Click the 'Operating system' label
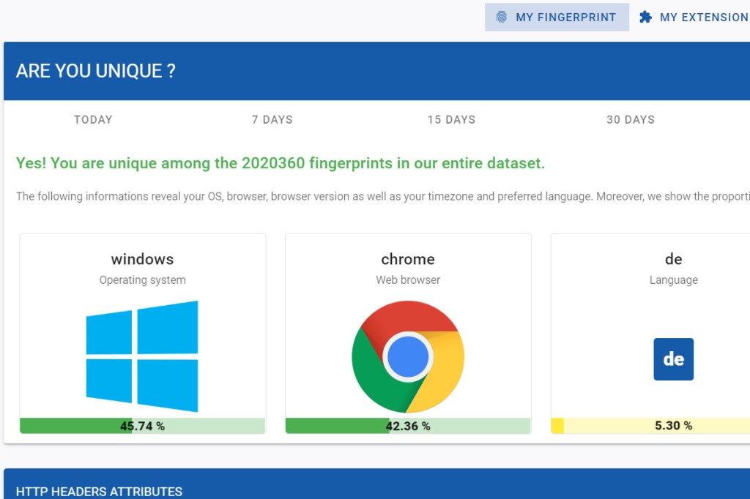 tap(143, 280)
